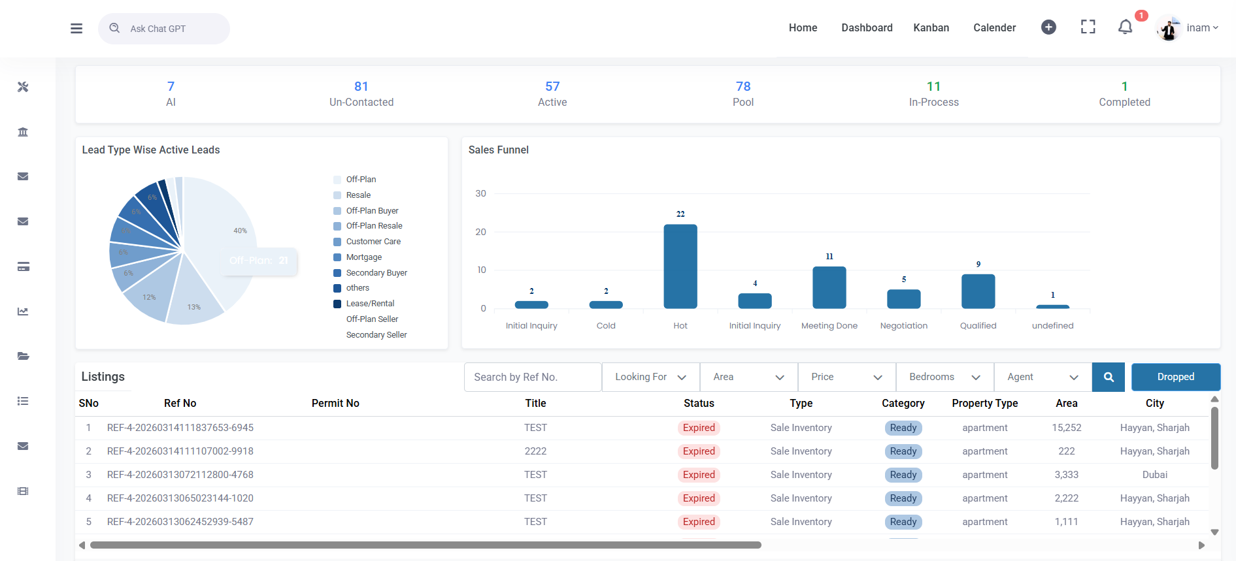Click the envelope icon directly below bank icon
Screen dimensions: 1236x561
click(x=23, y=176)
